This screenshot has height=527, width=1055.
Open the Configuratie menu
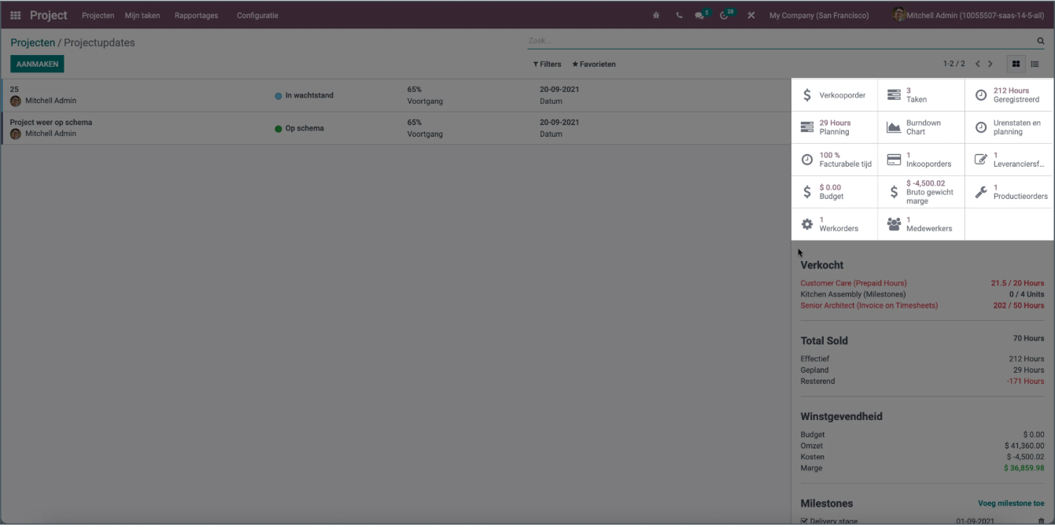(257, 16)
